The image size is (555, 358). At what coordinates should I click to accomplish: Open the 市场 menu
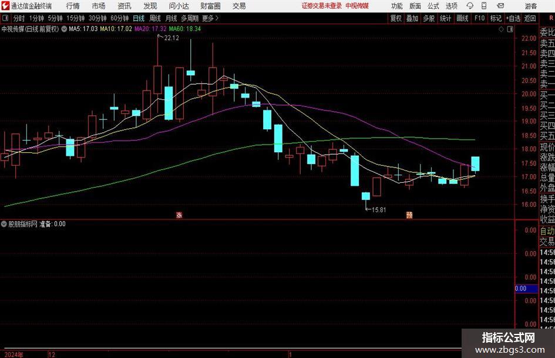point(99,6)
